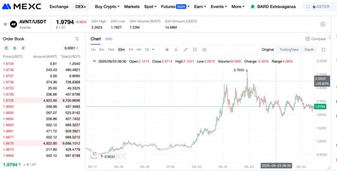The image size is (337, 171).
Task: Take a chart screenshot with camera icon
Action: click(204, 50)
